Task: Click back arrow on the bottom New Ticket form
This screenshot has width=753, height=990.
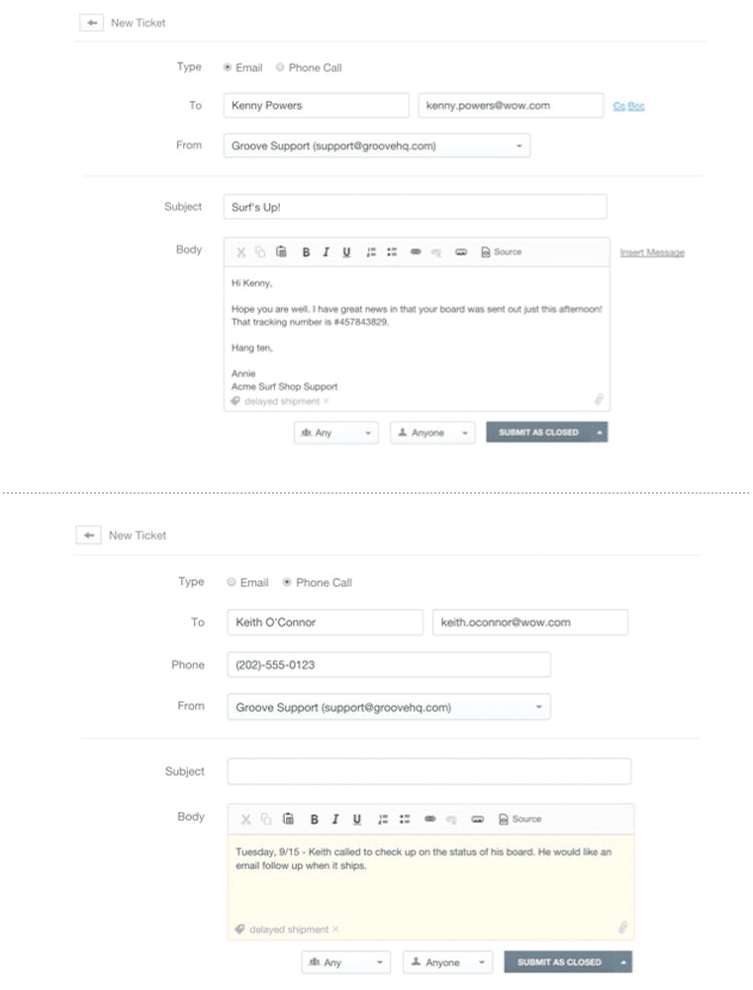Action: click(89, 535)
